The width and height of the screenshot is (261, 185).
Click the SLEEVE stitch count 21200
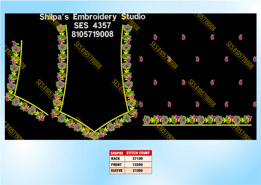coord(138,170)
